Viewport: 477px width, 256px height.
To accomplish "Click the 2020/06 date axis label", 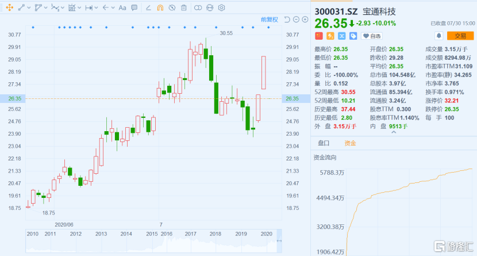I will [x=64, y=224].
